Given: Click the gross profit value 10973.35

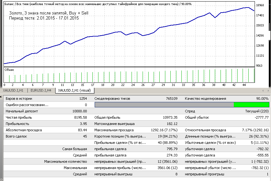Looking at the screenshot, I should pos(170,117).
